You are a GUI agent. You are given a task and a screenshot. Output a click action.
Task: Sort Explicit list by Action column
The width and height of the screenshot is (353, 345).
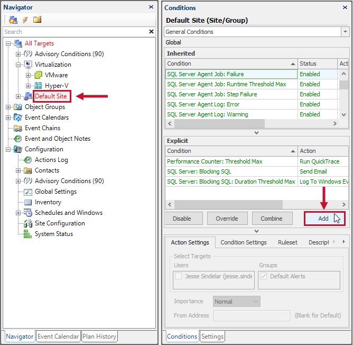pyautogui.click(x=323, y=151)
